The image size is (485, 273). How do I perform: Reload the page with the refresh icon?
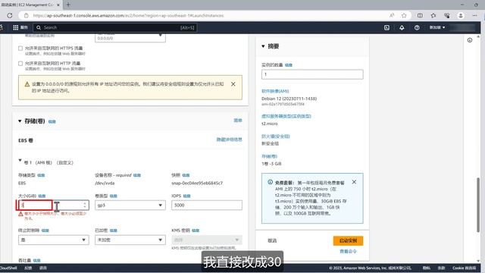click(x=10, y=15)
